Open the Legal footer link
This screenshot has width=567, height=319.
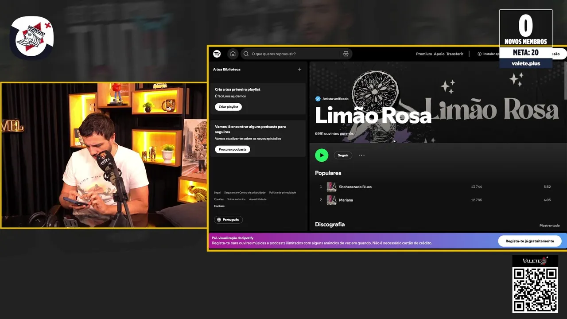click(217, 193)
